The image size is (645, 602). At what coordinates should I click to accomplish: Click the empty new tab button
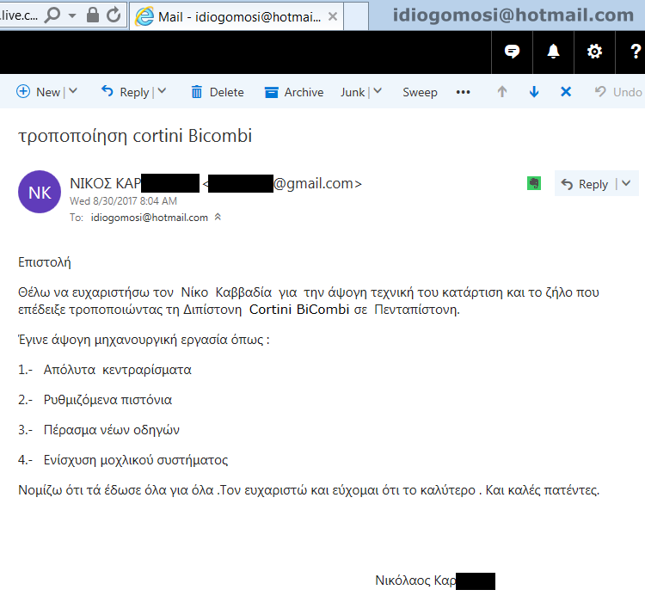356,15
